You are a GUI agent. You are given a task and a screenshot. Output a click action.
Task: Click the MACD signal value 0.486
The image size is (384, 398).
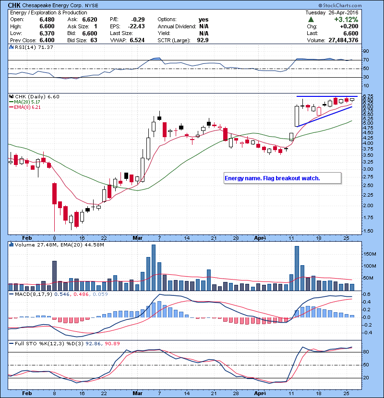81,294
